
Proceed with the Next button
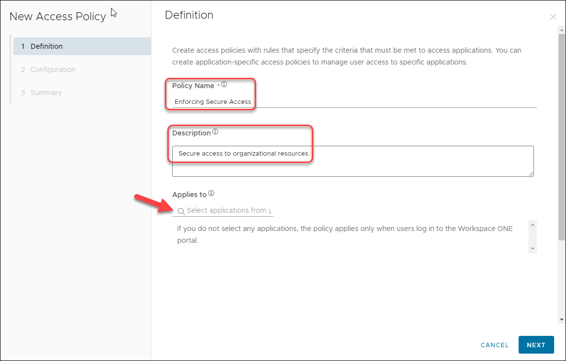[x=536, y=345]
